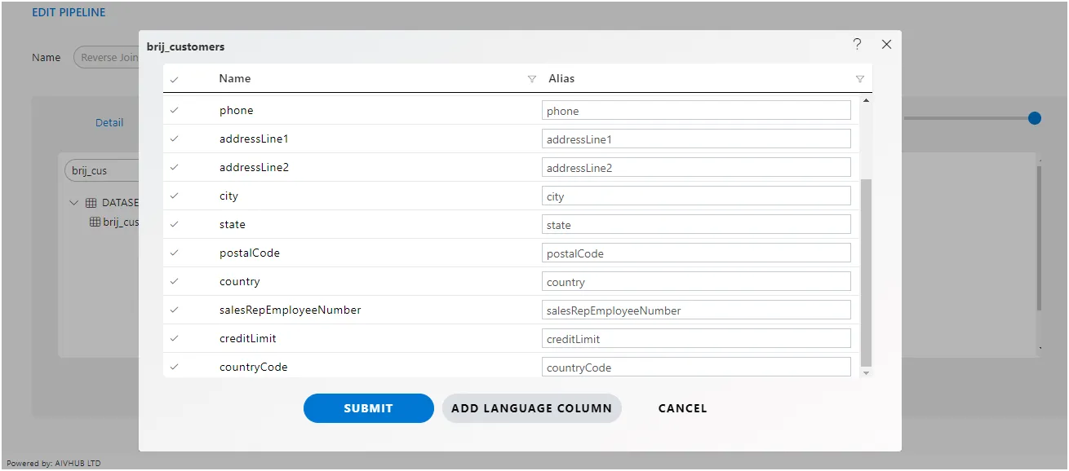Click the scroll down arrow of column list
This screenshot has width=1069, height=471.
[867, 372]
